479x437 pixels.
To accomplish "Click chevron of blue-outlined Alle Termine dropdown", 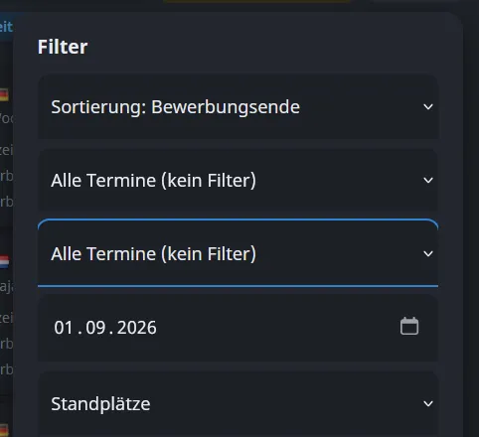I will (428, 254).
